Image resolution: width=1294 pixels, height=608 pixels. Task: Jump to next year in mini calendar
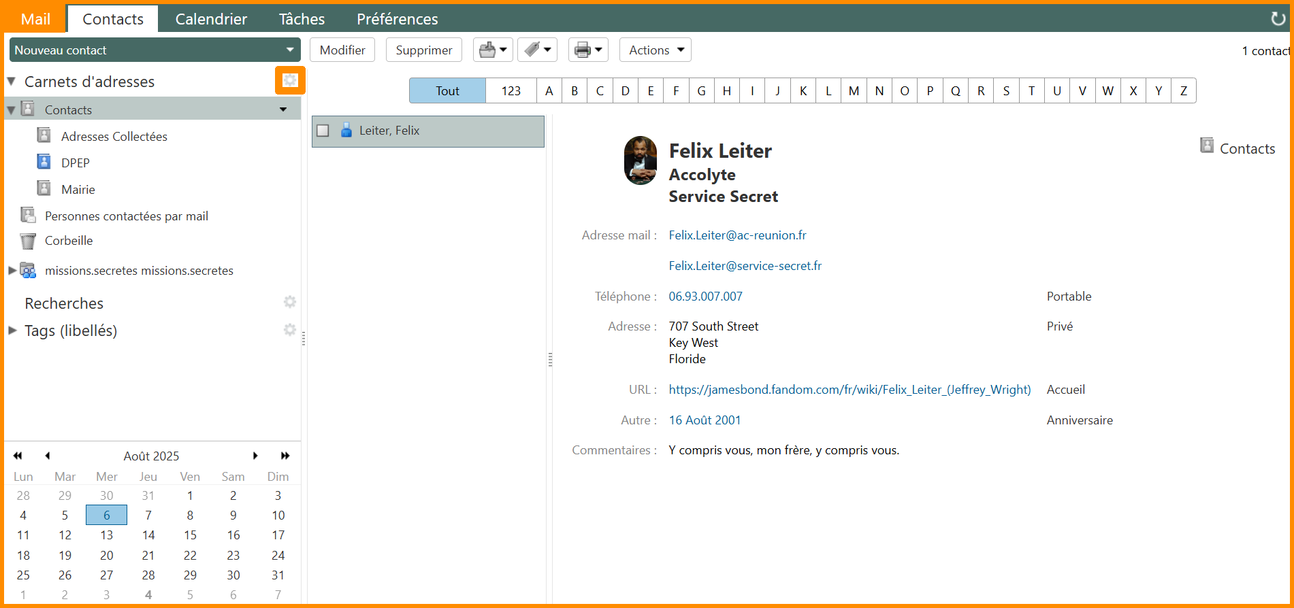click(285, 456)
